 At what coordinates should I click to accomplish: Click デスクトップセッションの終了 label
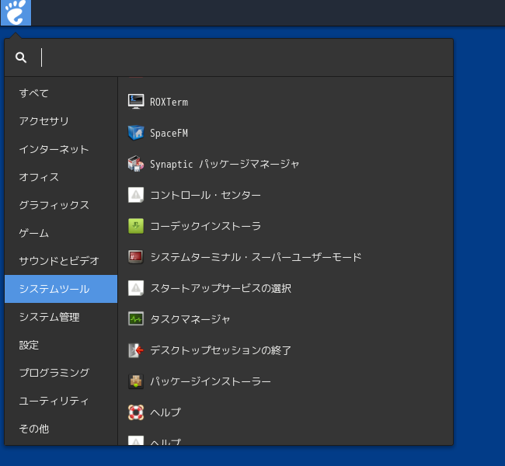(x=221, y=350)
